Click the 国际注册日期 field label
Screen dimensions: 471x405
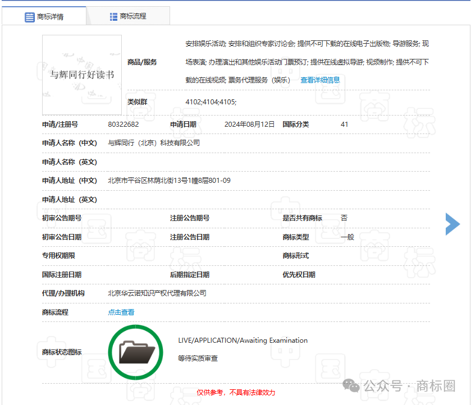click(x=62, y=274)
